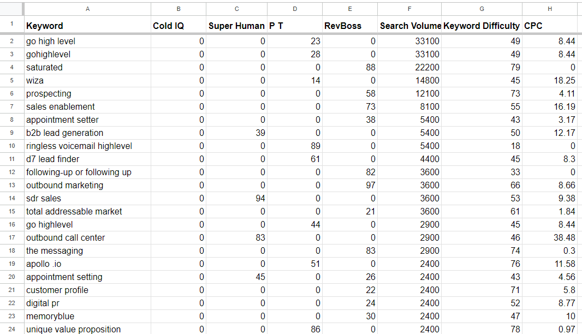Image resolution: width=582 pixels, height=334 pixels.
Task: Select column D header
Action: click(295, 9)
